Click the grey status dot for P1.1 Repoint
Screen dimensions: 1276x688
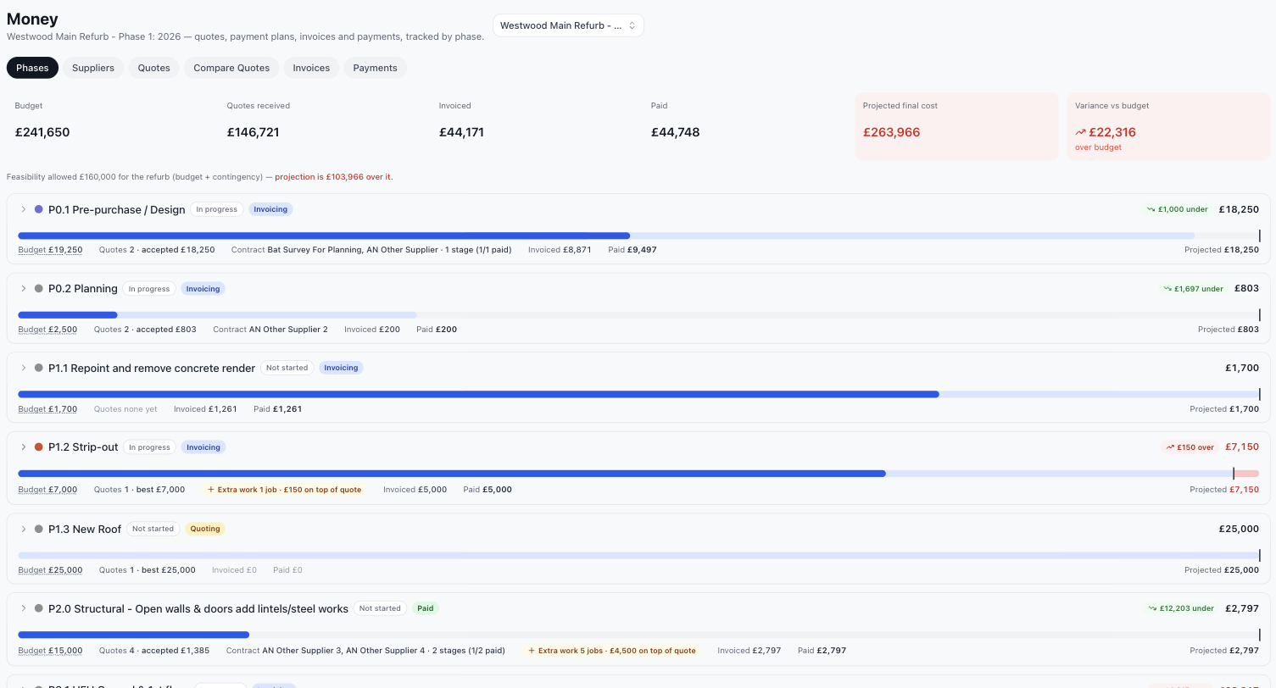click(38, 368)
